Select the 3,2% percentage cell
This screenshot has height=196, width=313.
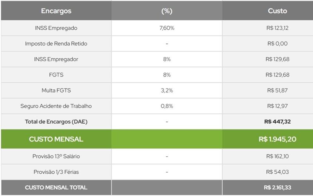pyautogui.click(x=167, y=91)
